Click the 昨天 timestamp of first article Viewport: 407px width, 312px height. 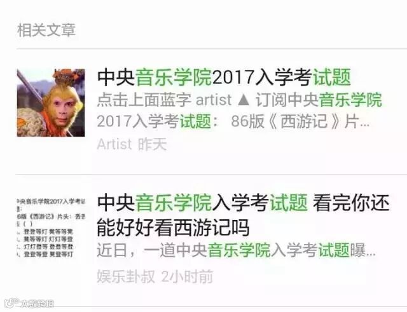tap(152, 144)
